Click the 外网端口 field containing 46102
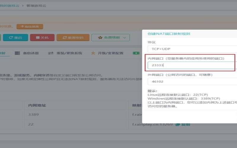 [x=192, y=82]
